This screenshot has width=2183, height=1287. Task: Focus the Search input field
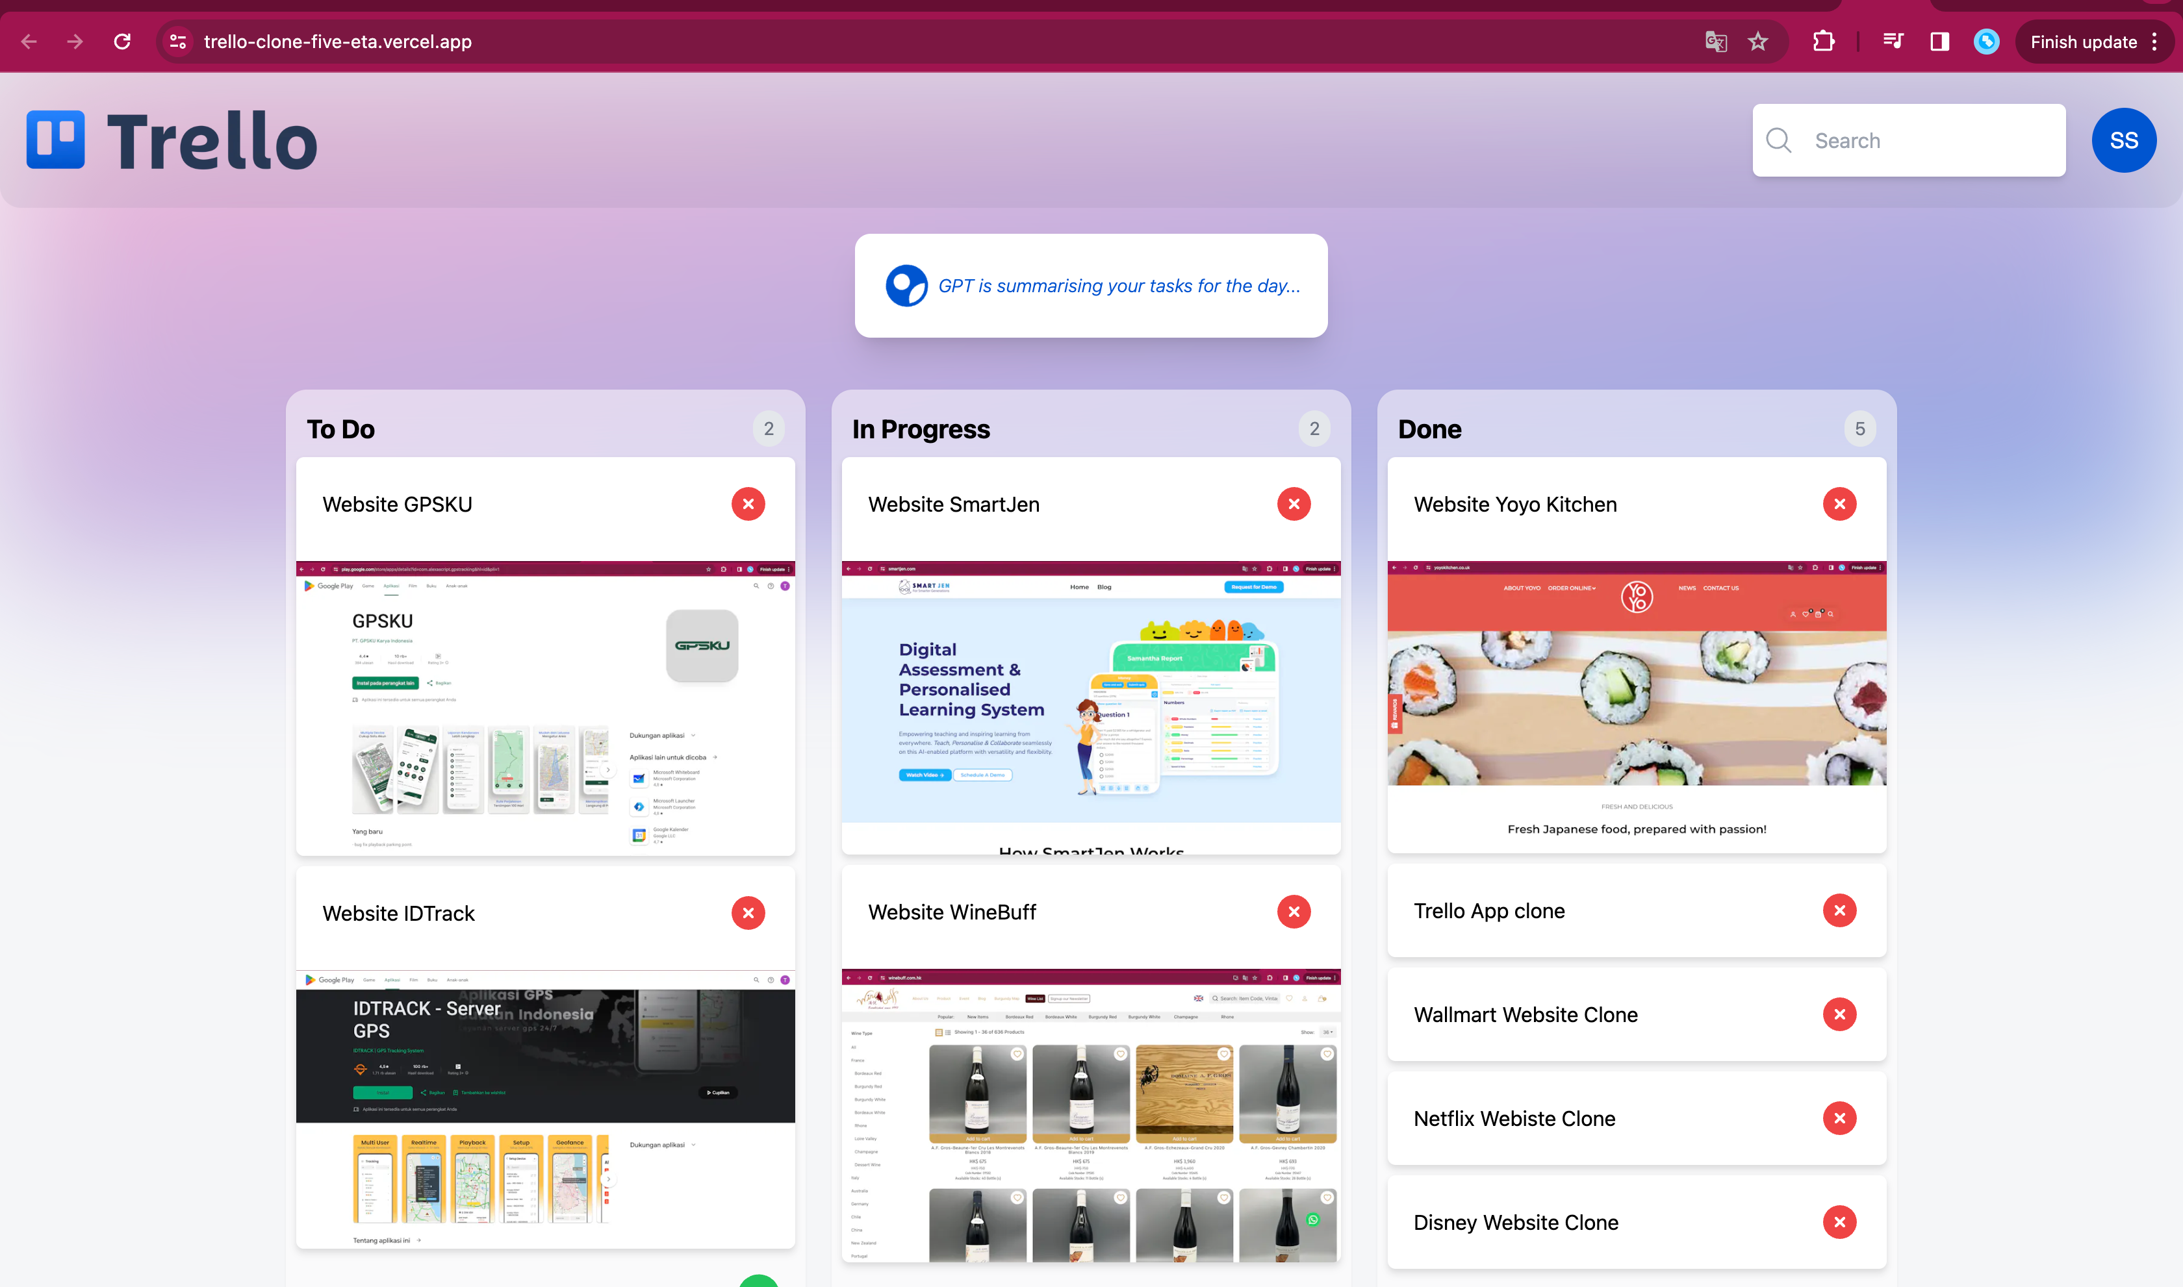[x=1909, y=140]
